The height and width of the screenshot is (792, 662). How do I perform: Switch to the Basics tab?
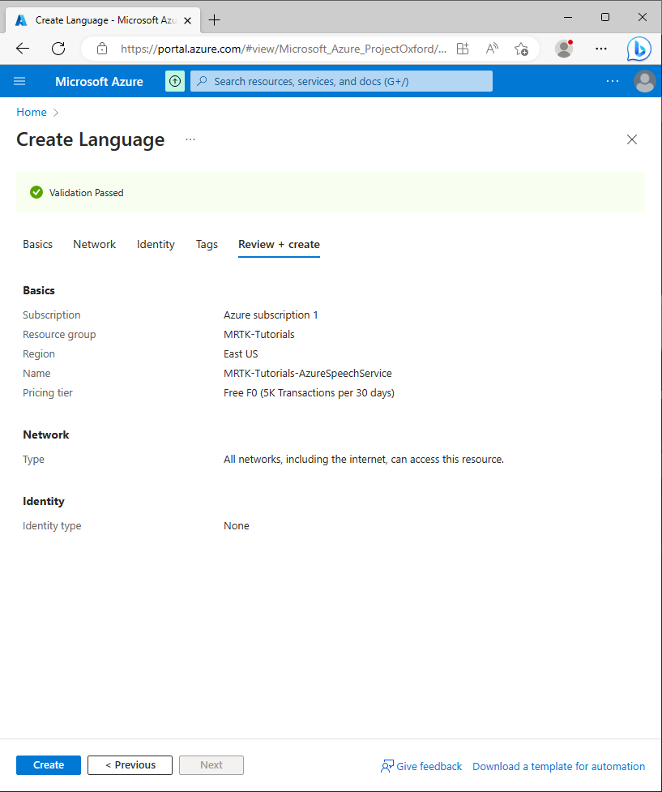click(37, 244)
